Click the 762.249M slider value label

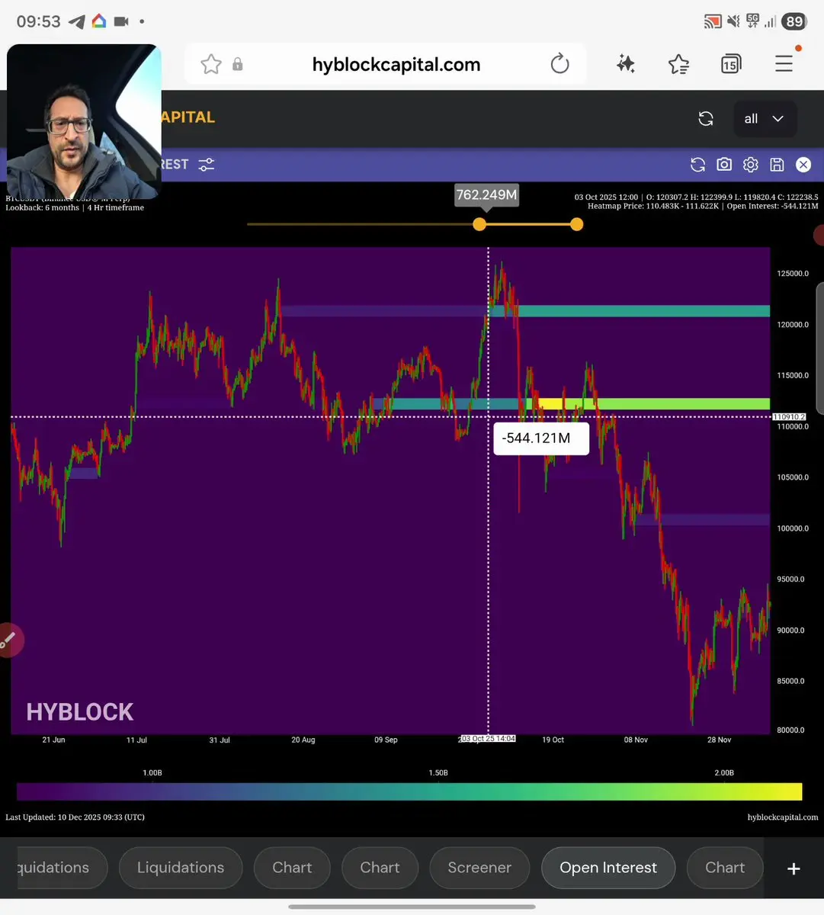pyautogui.click(x=486, y=195)
